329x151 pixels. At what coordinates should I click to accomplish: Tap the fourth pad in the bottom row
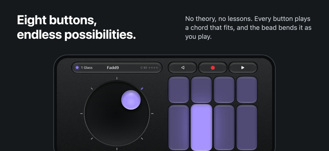point(247,128)
